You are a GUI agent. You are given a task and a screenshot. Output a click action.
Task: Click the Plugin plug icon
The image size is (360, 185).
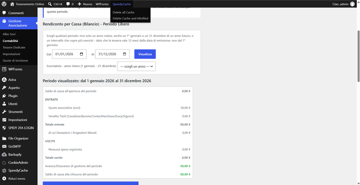tap(4, 95)
